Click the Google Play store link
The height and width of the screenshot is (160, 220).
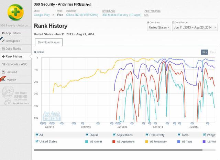tap(42, 15)
